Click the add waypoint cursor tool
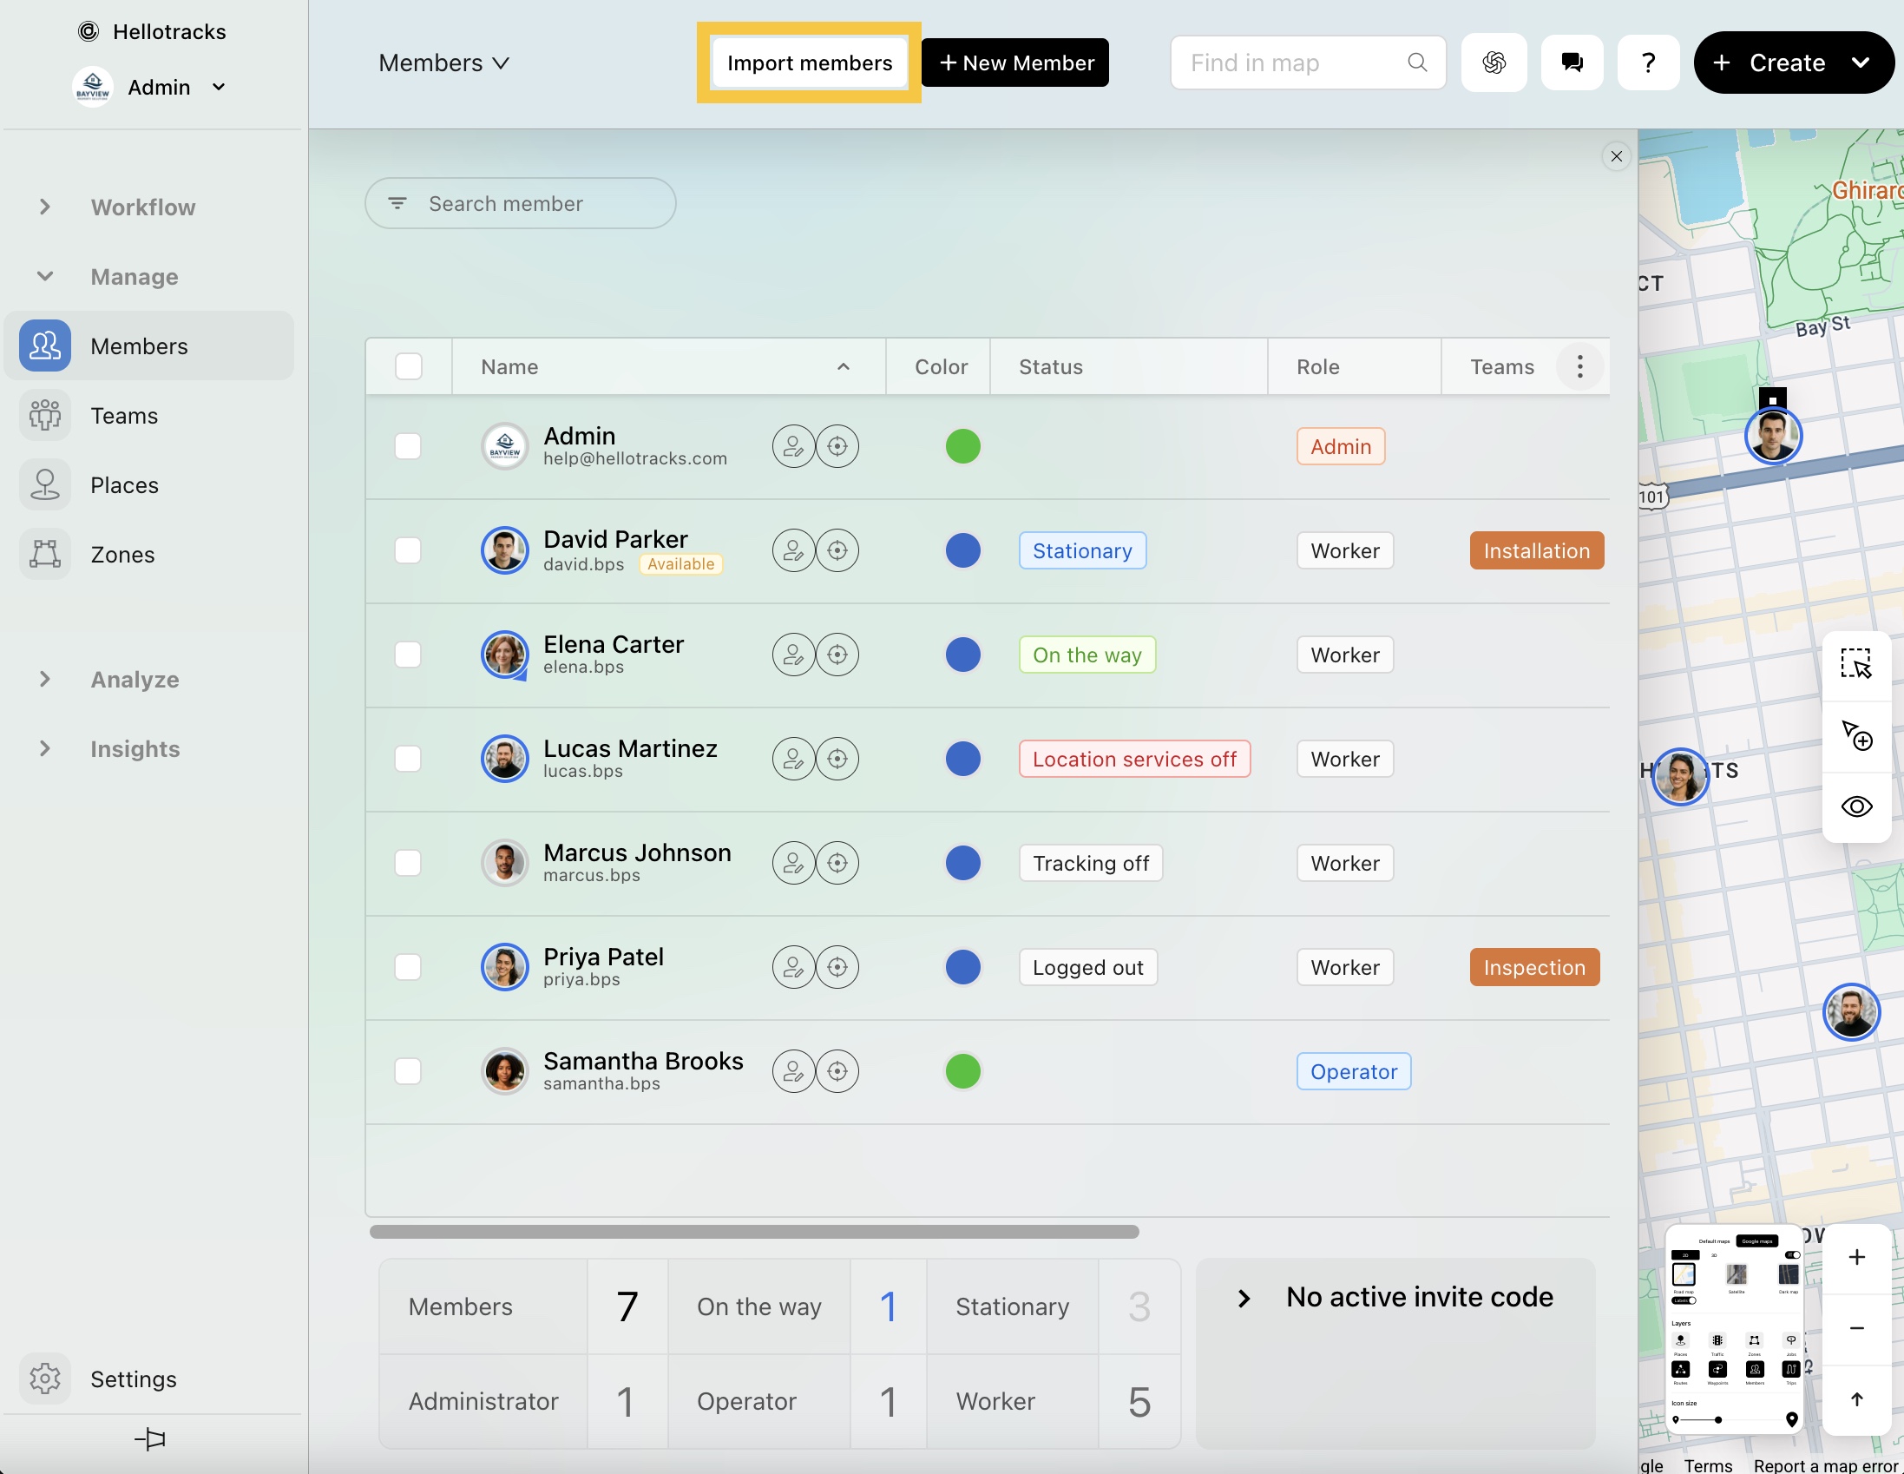 (x=1855, y=735)
